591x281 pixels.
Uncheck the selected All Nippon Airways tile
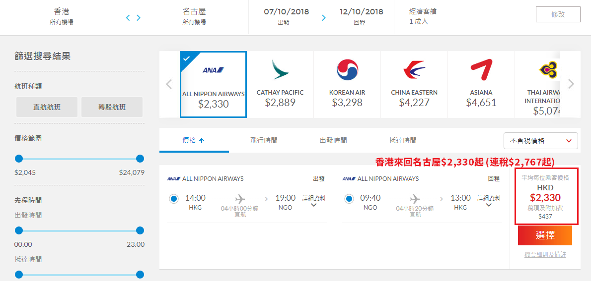coord(214,85)
